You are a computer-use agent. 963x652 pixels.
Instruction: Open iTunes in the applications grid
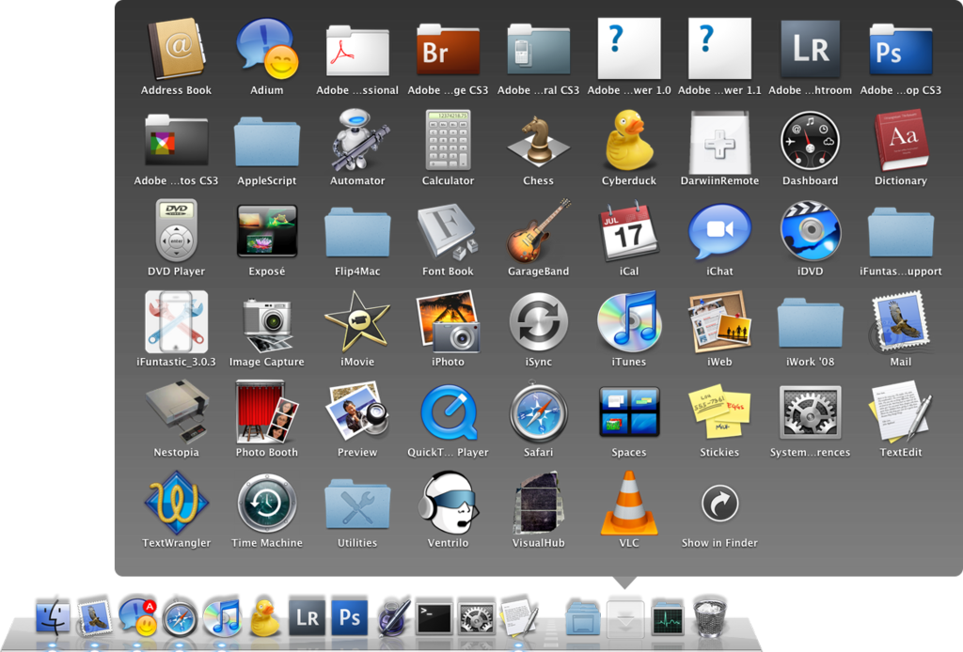629,321
